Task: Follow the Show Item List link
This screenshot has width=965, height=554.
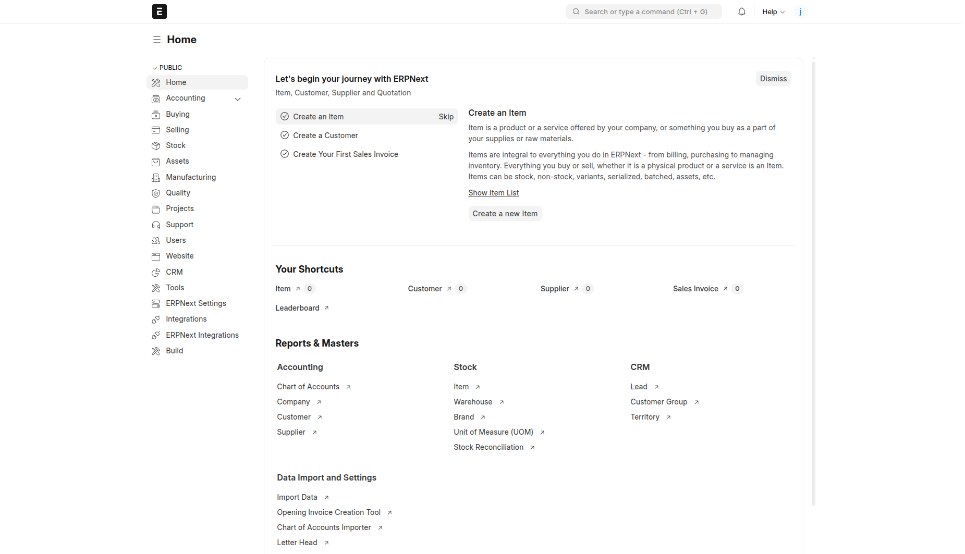Action: [493, 193]
